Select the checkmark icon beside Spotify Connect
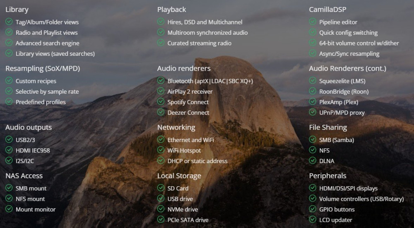The height and width of the screenshot is (228, 414). 161,102
